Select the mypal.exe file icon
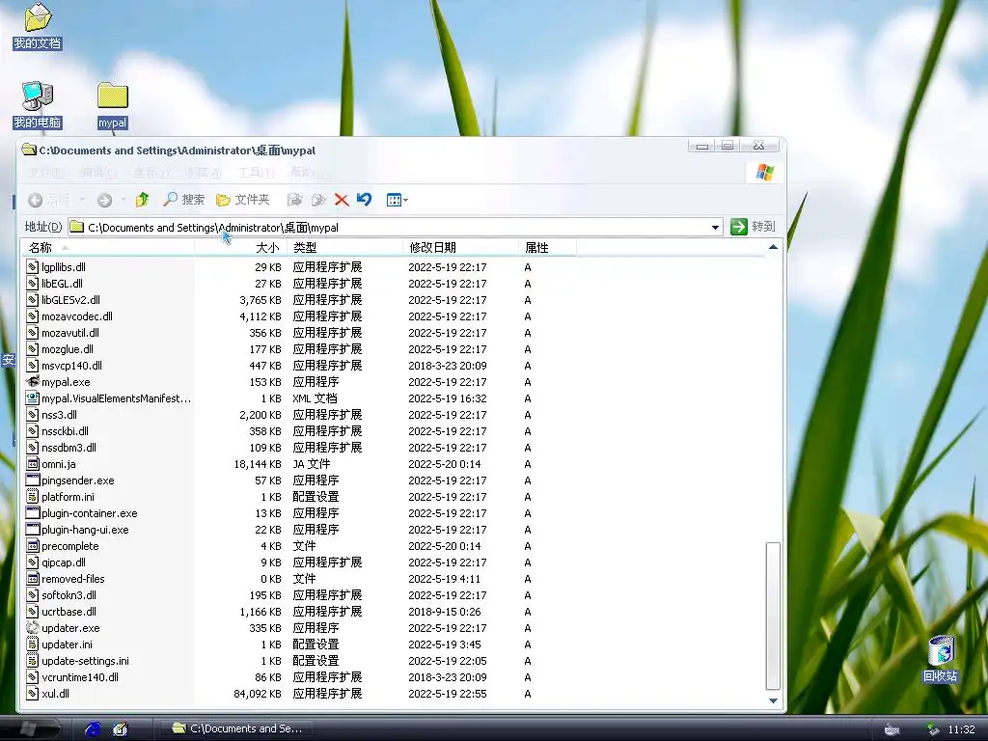 pyautogui.click(x=33, y=382)
